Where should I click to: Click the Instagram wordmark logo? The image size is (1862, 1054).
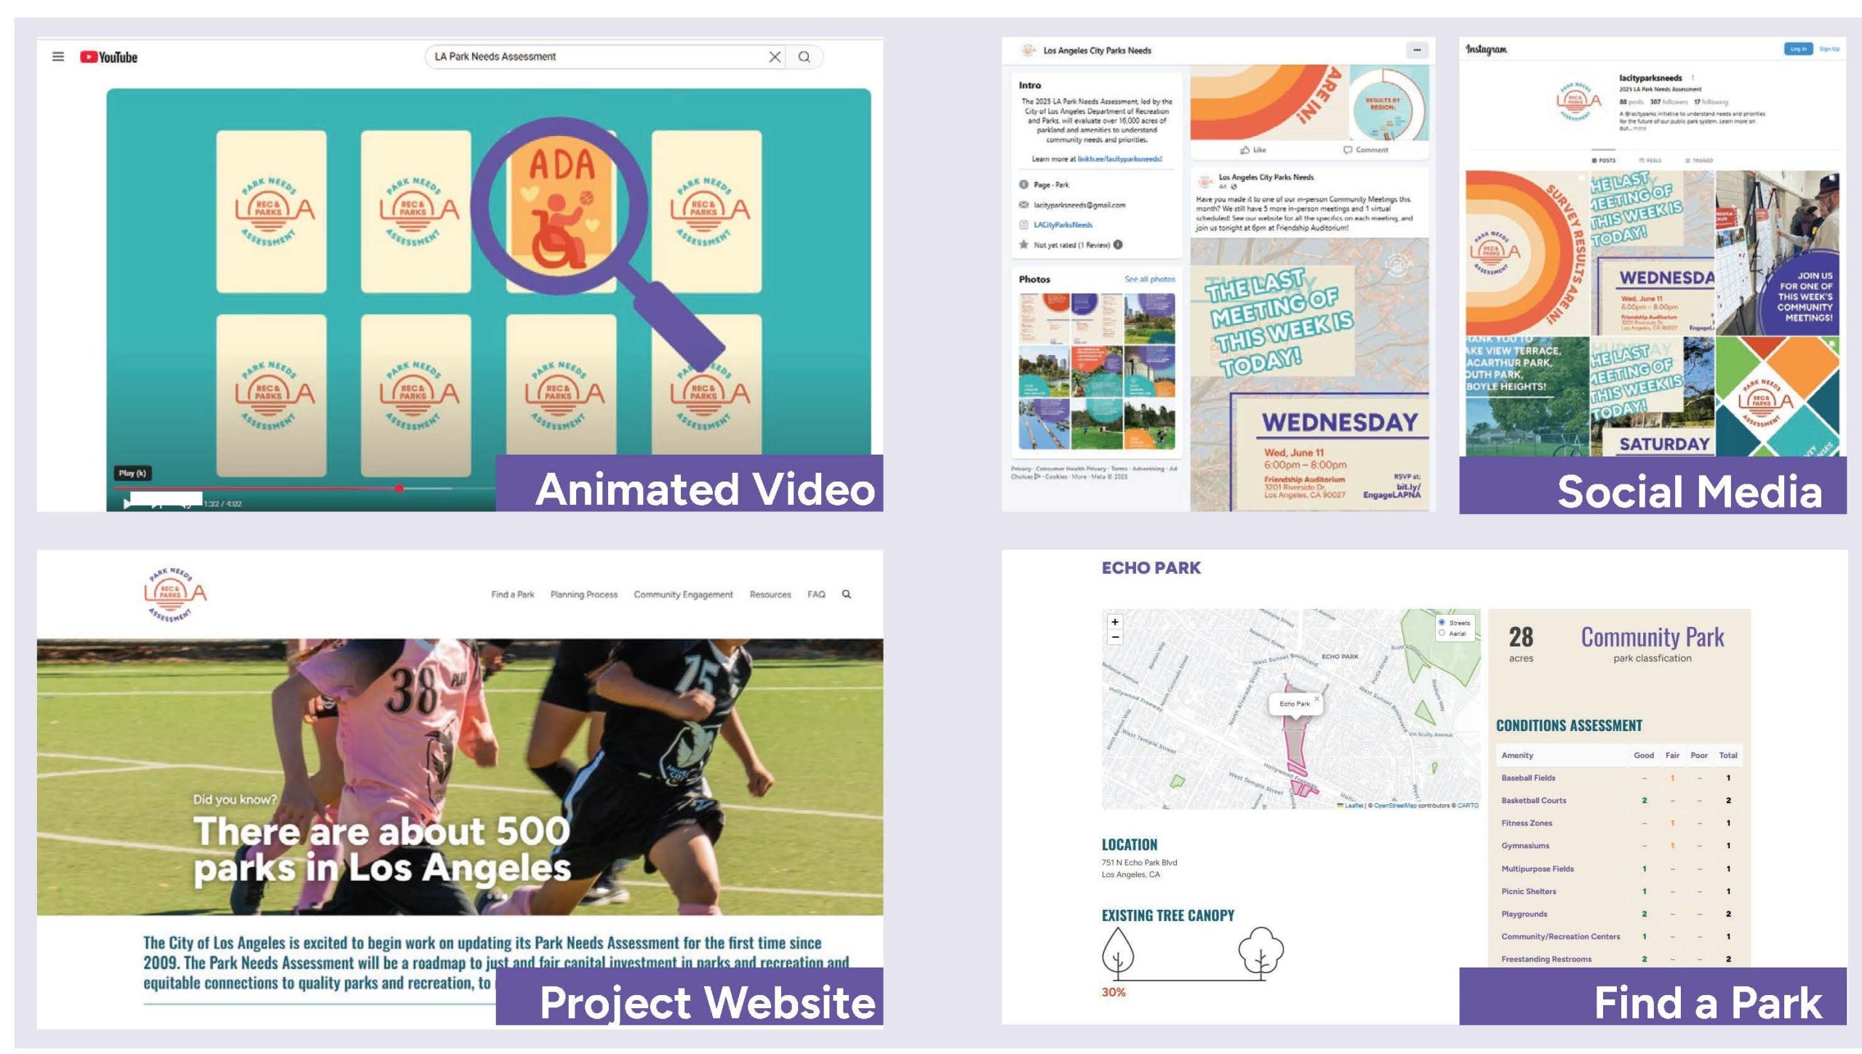pyautogui.click(x=1486, y=49)
